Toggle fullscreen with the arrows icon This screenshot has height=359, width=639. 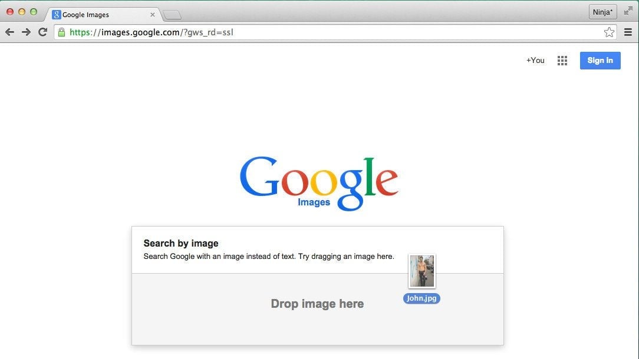click(x=628, y=11)
